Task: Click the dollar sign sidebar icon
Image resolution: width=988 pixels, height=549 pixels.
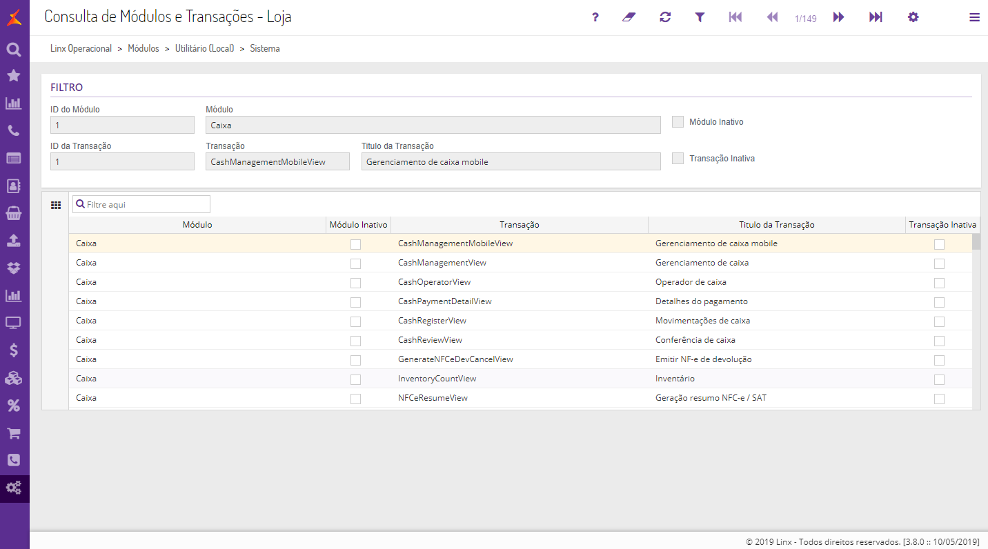Action: pyautogui.click(x=14, y=350)
